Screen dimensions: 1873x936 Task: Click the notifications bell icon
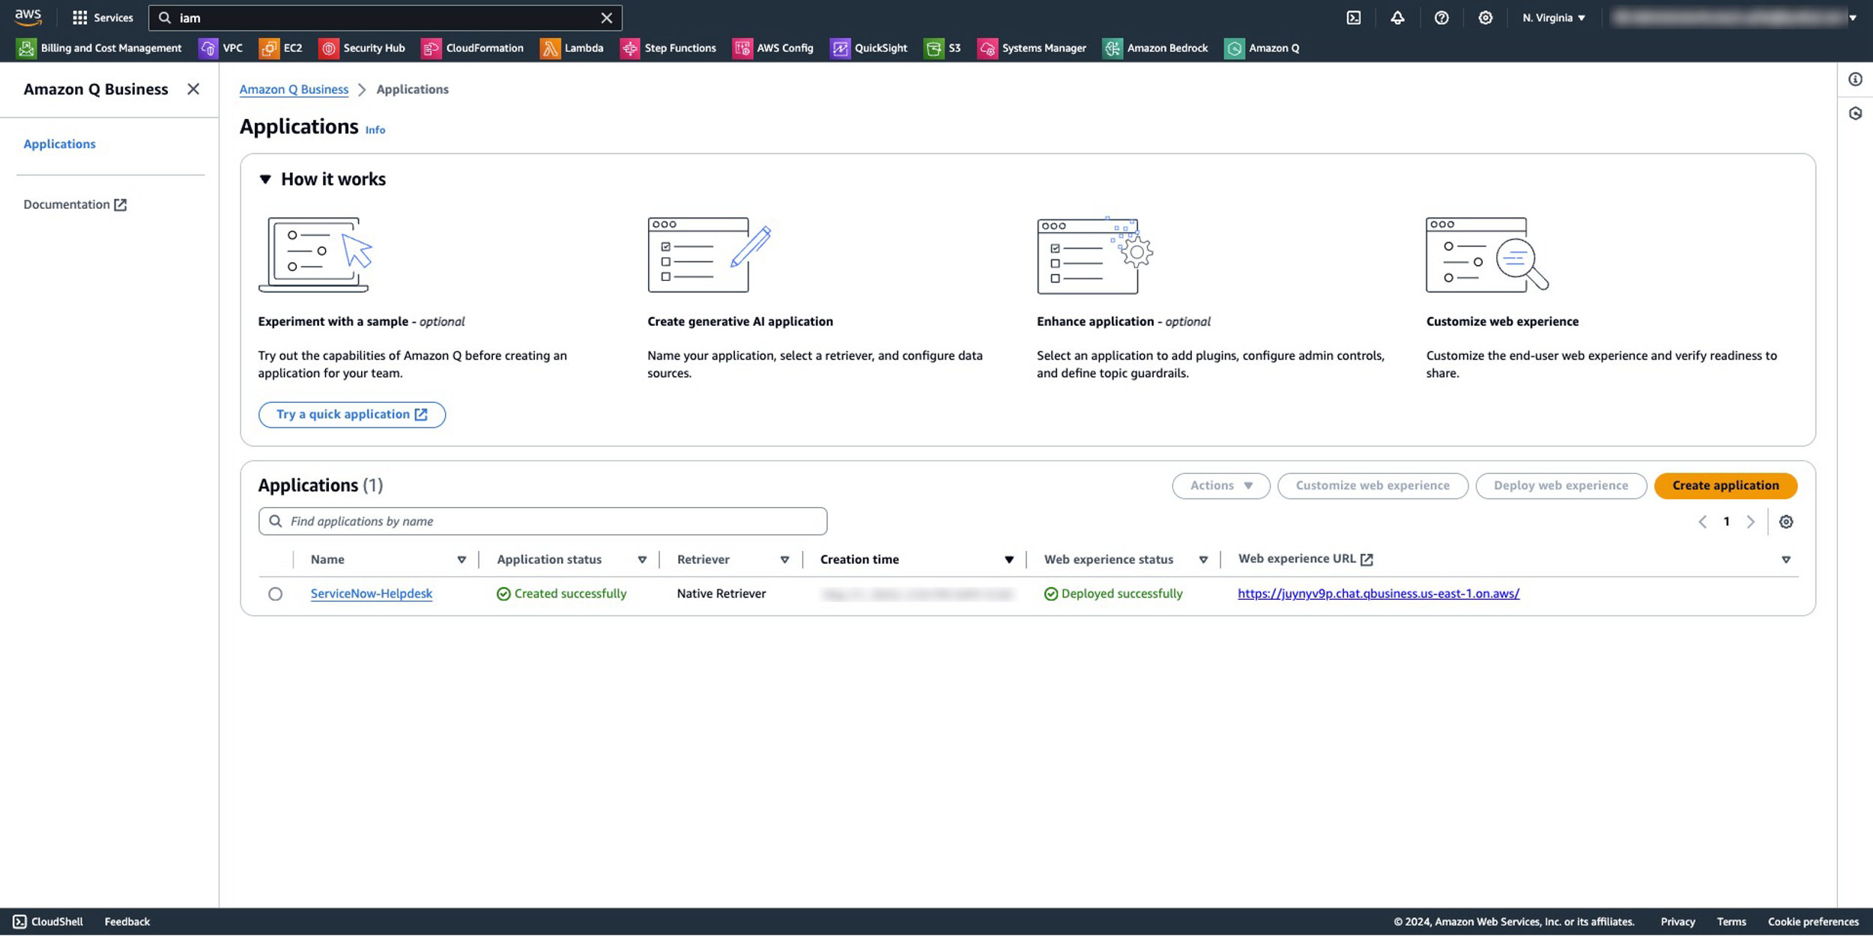pyautogui.click(x=1397, y=18)
